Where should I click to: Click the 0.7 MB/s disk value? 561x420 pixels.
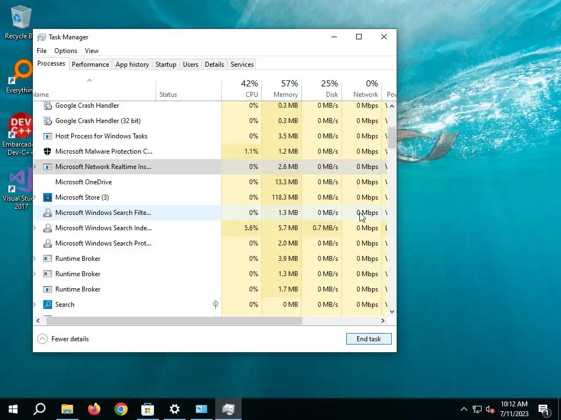325,228
